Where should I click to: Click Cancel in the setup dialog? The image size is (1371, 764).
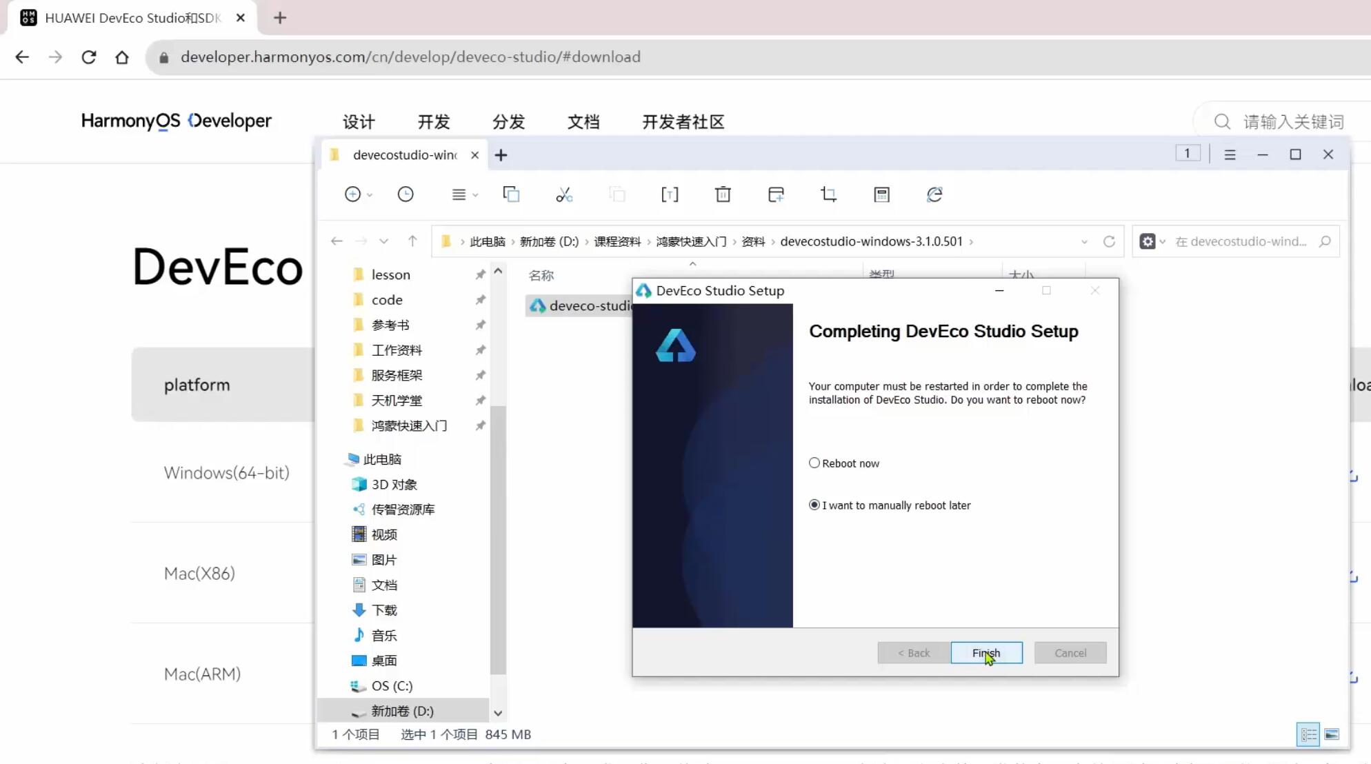tap(1070, 653)
